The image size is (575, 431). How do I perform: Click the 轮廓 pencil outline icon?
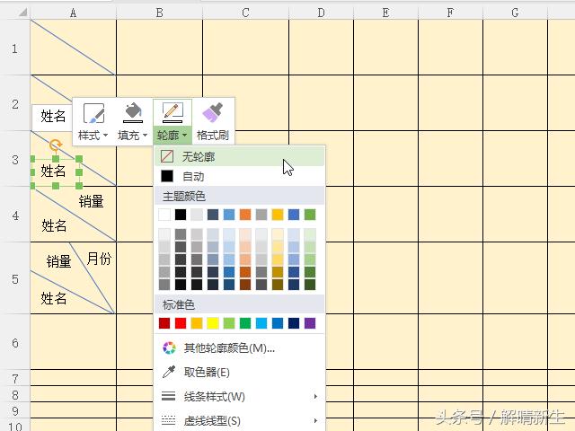172,113
